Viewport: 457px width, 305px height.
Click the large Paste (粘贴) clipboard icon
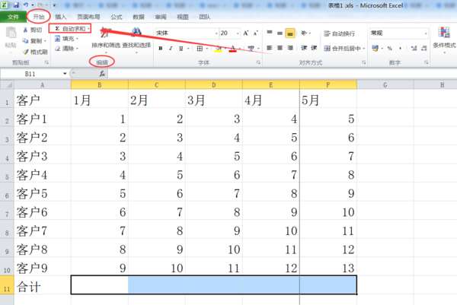(x=11, y=33)
